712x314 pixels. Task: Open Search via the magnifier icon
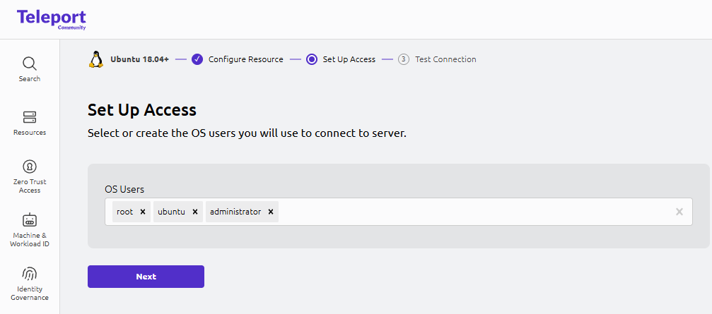point(30,64)
